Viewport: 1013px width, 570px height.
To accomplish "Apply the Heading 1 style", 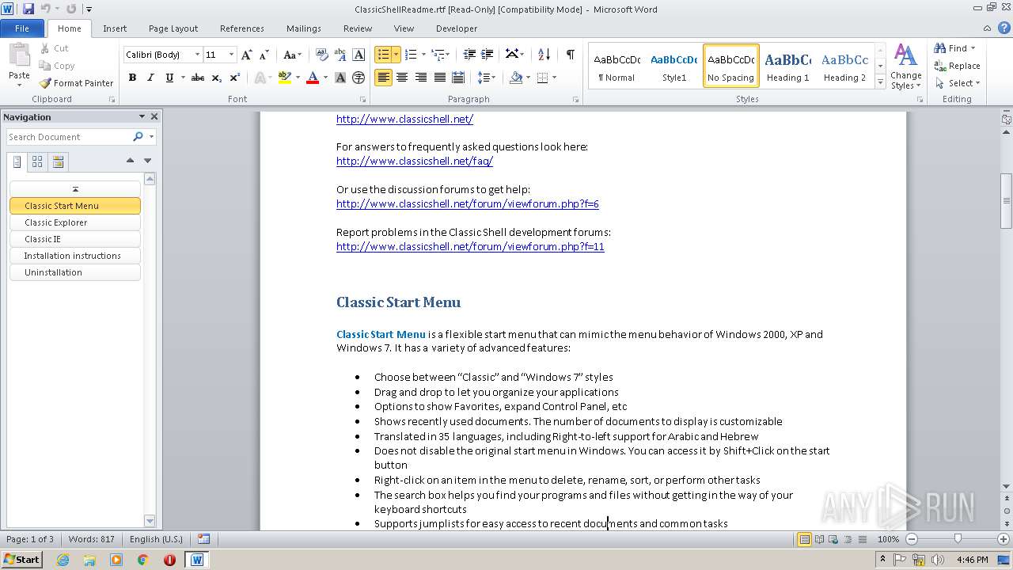I will coord(787,66).
